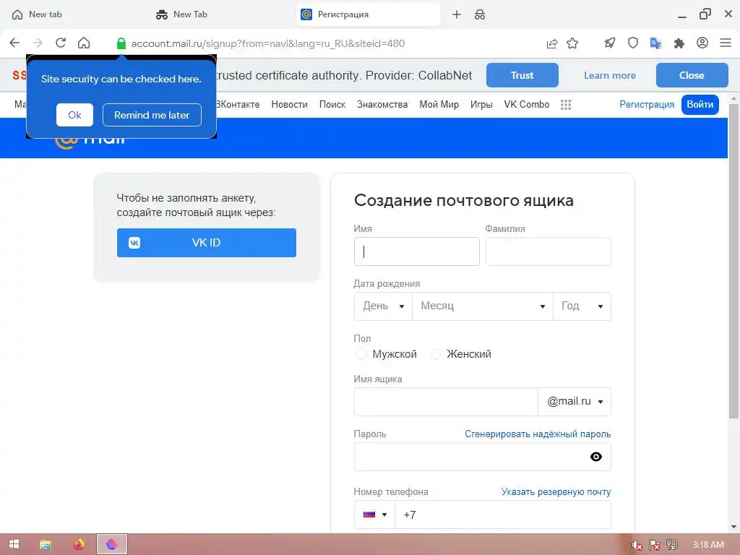Select the Мужской gender radio button
The width and height of the screenshot is (740, 555).
tap(361, 354)
